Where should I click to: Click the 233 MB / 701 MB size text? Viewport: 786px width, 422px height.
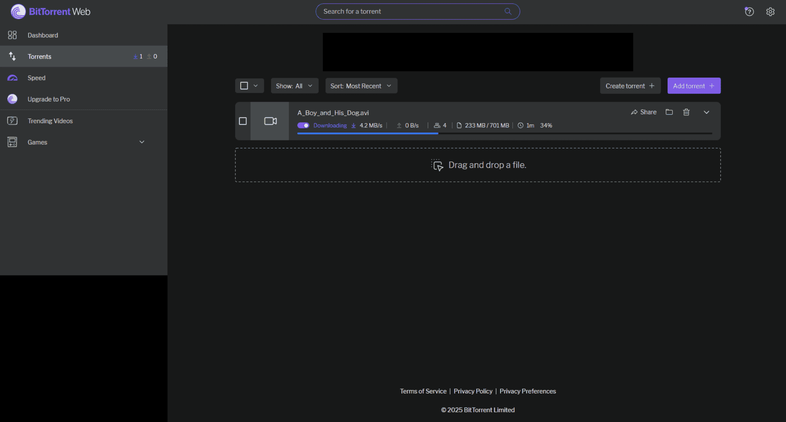(487, 125)
